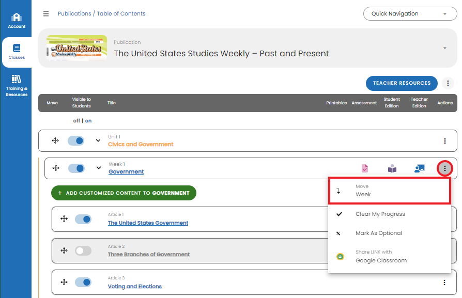Click the Assessment column header
Image resolution: width=462 pixels, height=298 pixels.
364,103
